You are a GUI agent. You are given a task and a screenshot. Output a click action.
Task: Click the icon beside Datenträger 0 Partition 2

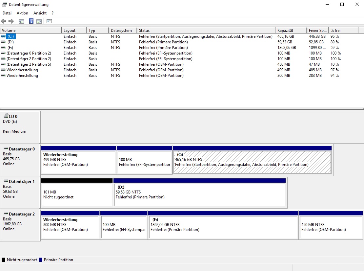tap(3, 53)
